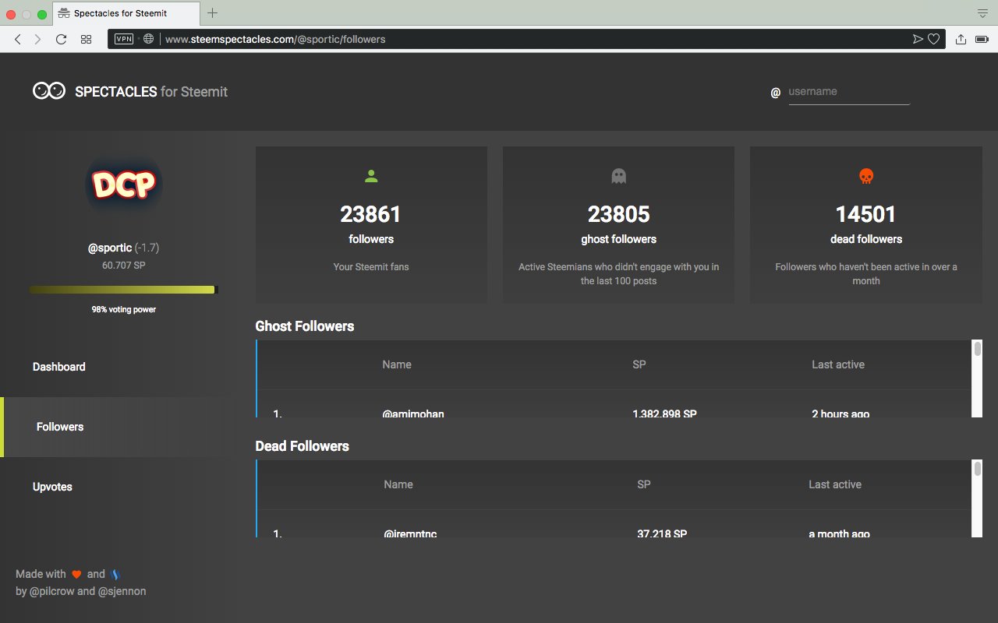The height and width of the screenshot is (623, 998).
Task: Click the send arrow icon in address bar
Action: pos(918,39)
